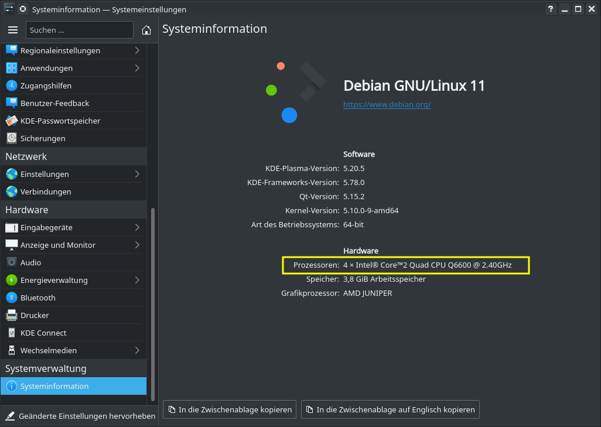Select the Drucker entry
Image resolution: width=601 pixels, height=427 pixels.
tap(74, 316)
